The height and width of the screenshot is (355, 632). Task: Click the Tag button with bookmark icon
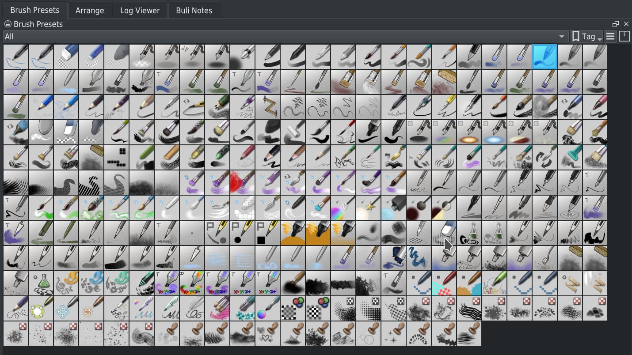click(586, 37)
